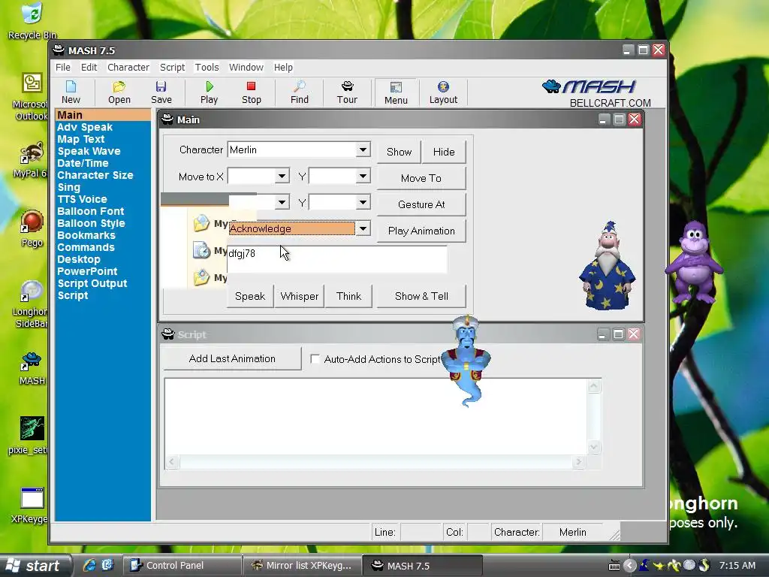The image size is (769, 577).
Task: Click the speech text field containing dfgj78
Action: (337, 259)
